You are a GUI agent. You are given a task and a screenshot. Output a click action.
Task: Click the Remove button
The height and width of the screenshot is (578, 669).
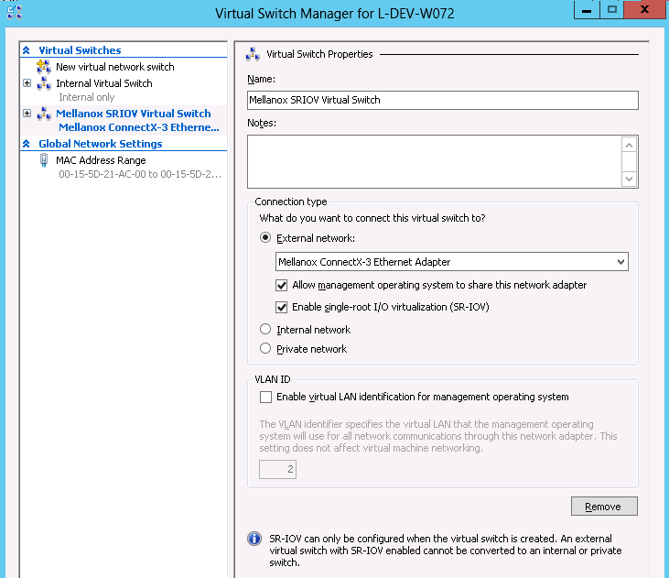coord(603,507)
